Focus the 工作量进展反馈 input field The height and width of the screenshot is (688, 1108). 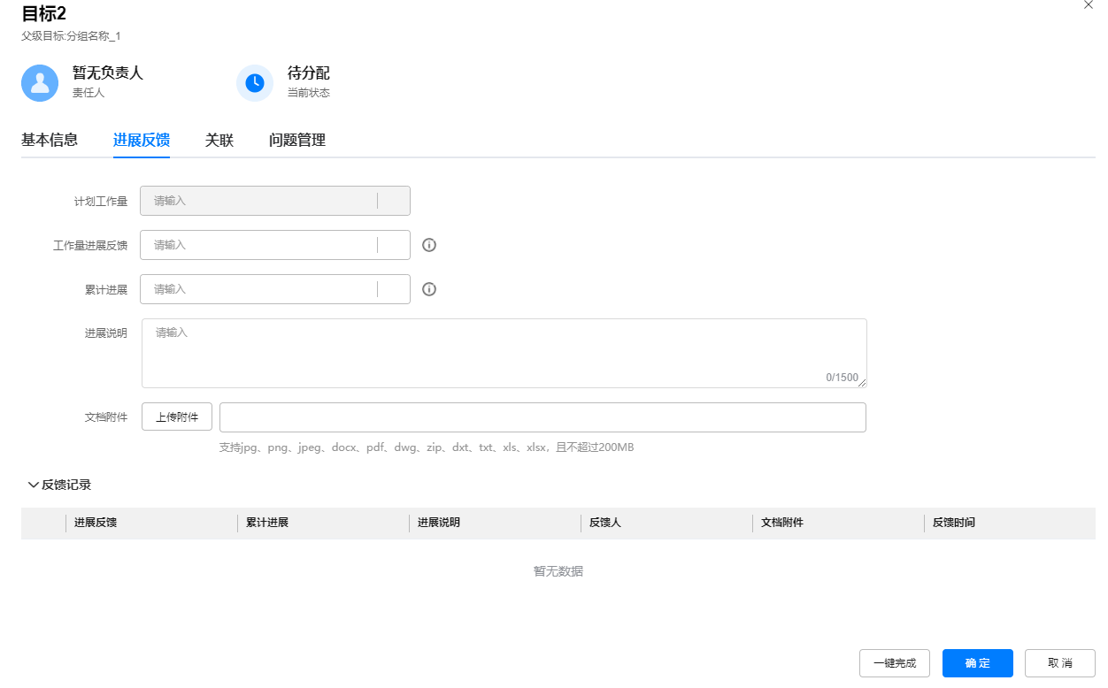(258, 245)
